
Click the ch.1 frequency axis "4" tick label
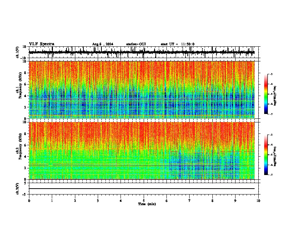(25, 96)
